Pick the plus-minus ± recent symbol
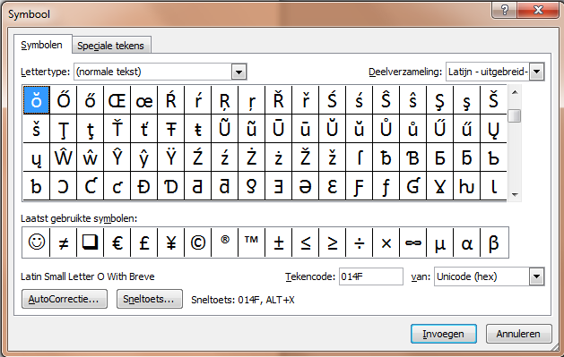Screen dimensions: 564x357 tap(278, 242)
